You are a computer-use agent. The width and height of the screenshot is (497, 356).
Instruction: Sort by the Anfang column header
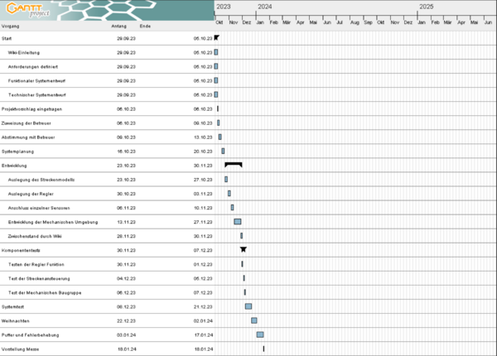tap(119, 26)
